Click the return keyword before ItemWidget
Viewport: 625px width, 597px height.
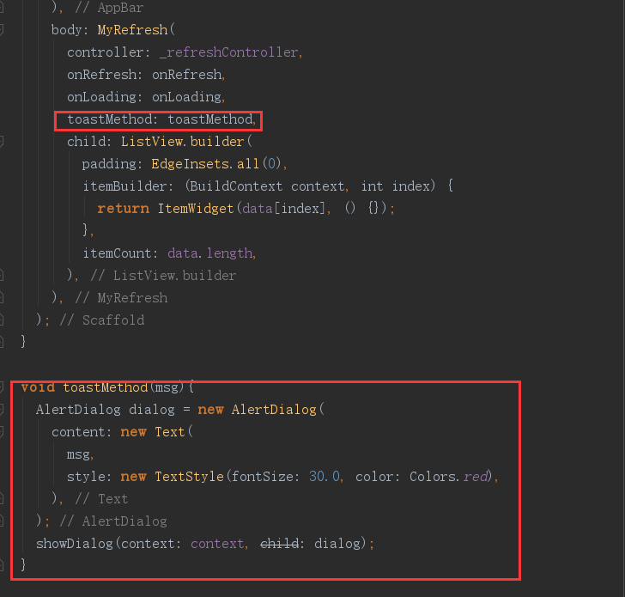(123, 208)
